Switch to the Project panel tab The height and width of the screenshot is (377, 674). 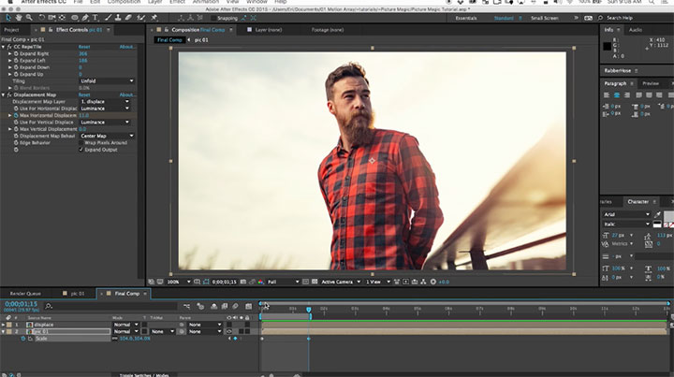11,30
